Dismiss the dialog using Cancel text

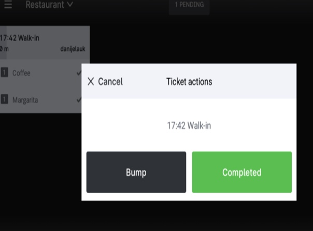click(x=110, y=81)
